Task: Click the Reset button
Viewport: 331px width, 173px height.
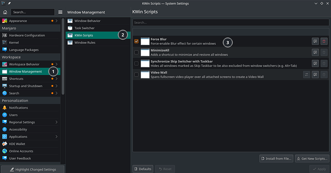Action: (x=165, y=169)
